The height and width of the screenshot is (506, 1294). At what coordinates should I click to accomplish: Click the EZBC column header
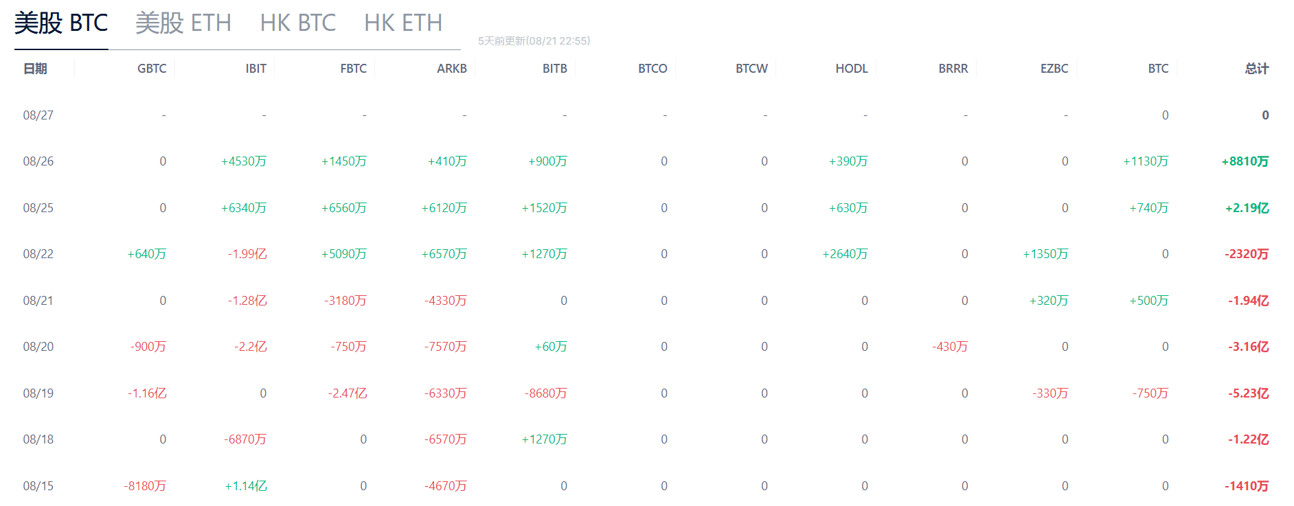[x=1054, y=69]
